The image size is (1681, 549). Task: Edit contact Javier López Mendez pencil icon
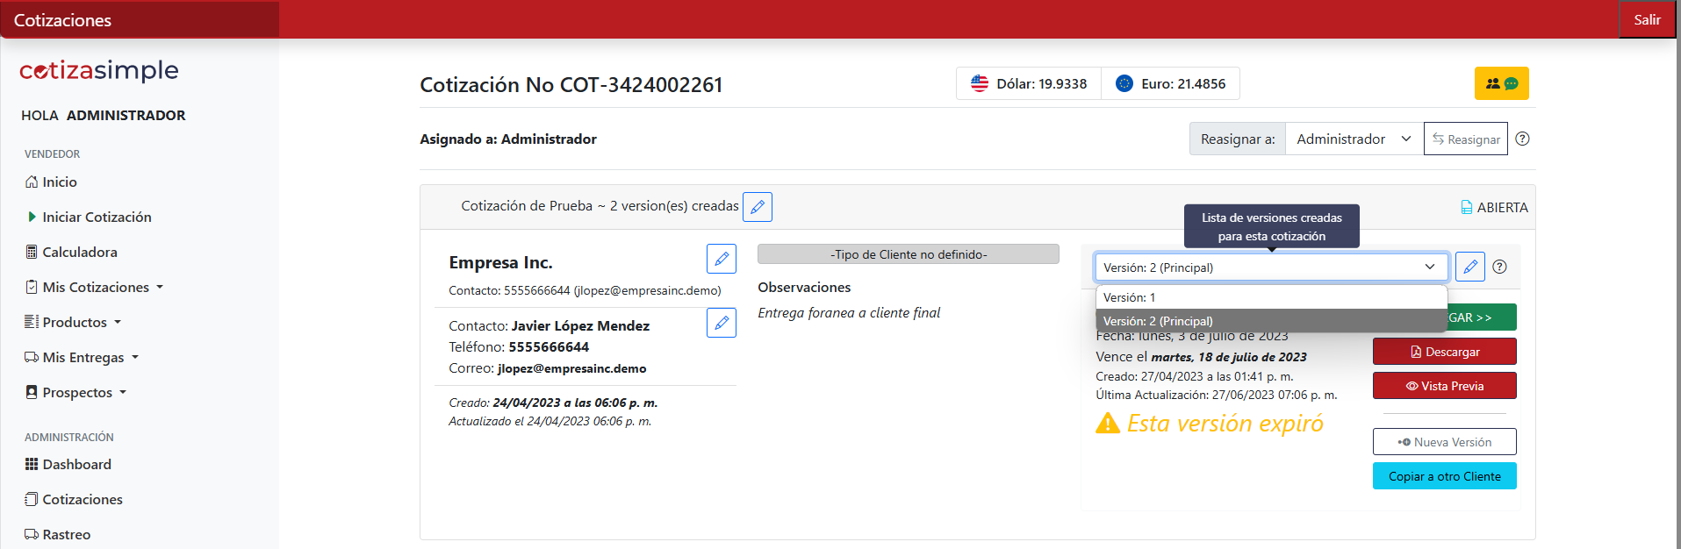coord(721,323)
